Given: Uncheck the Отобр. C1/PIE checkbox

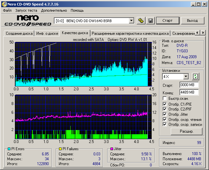Looking at the screenshot, I should point(165,104).
